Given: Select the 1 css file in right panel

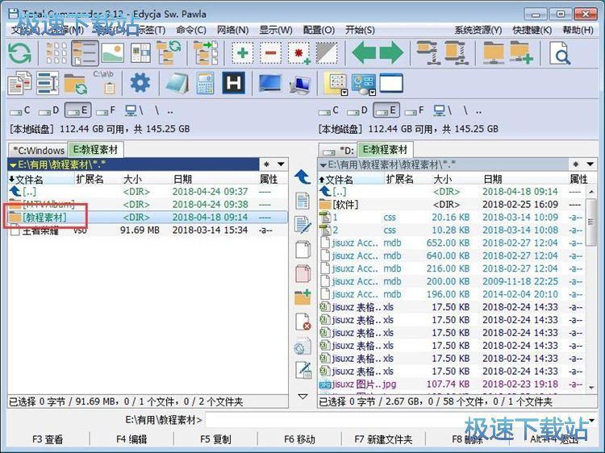Looking at the screenshot, I should point(451,217).
